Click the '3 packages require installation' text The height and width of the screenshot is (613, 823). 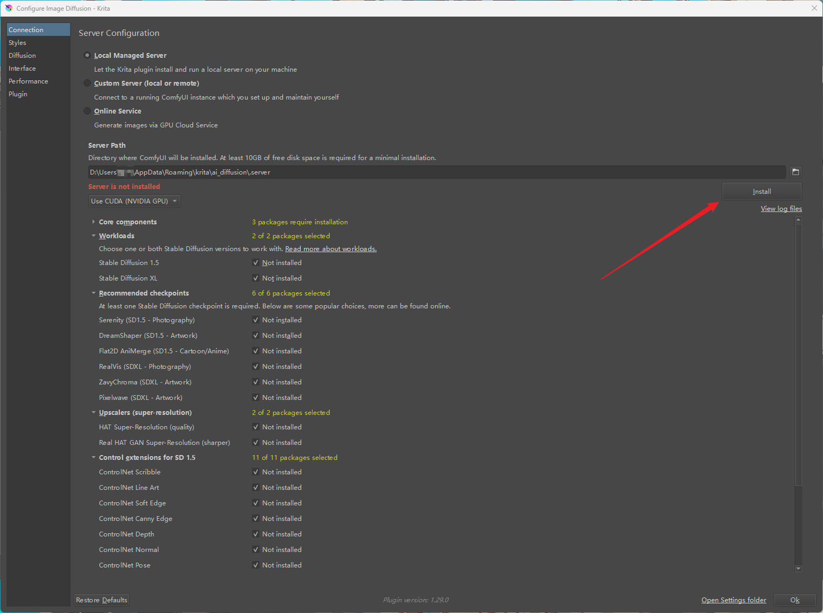tap(300, 222)
